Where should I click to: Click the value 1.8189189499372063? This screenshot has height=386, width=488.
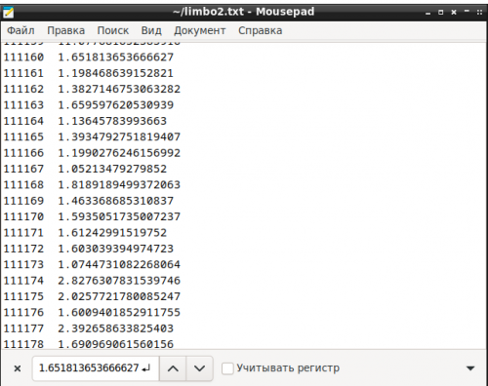[x=119, y=184]
